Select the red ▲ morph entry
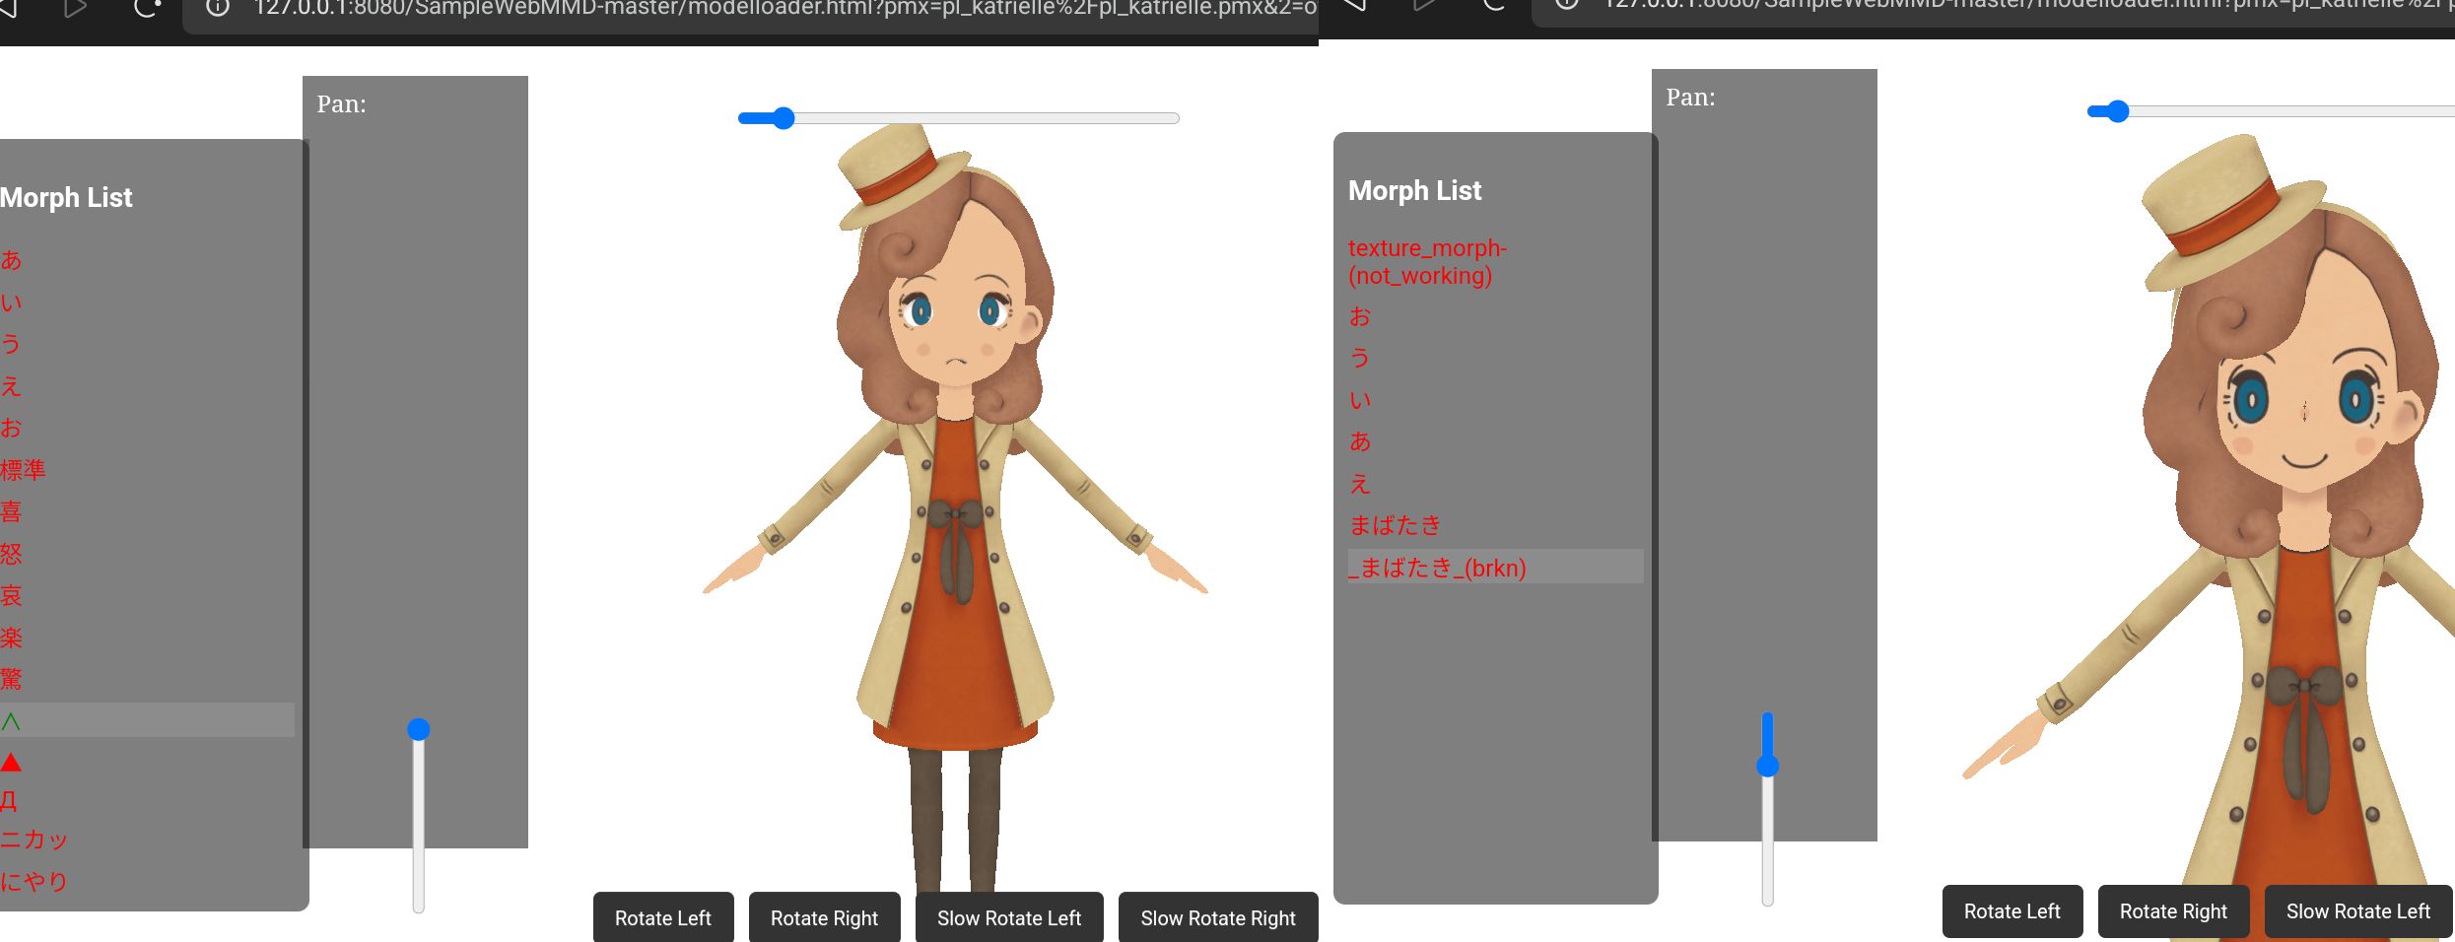The height and width of the screenshot is (942, 2455). click(11, 762)
